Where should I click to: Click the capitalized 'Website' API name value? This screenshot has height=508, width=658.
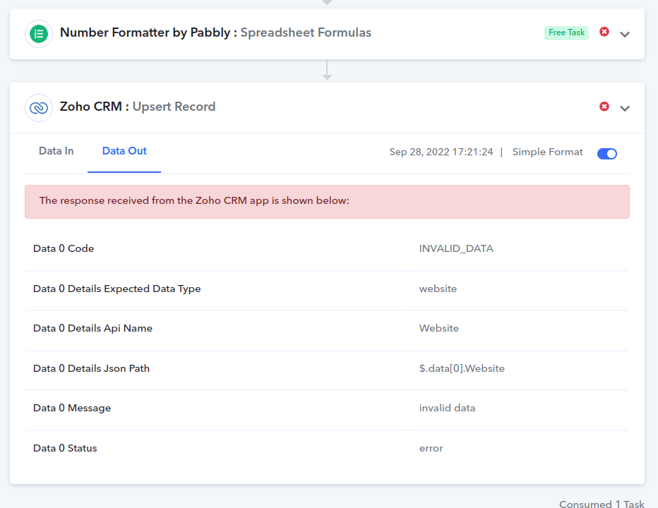tap(438, 328)
